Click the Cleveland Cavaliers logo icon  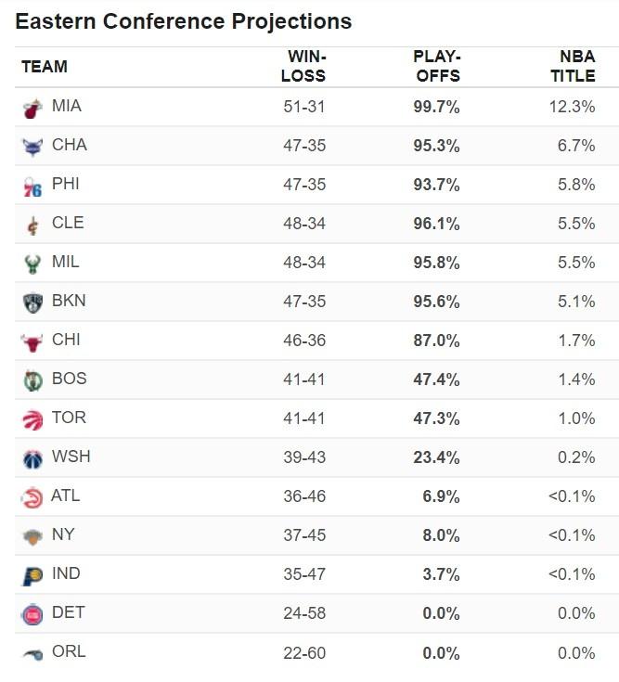[32, 225]
